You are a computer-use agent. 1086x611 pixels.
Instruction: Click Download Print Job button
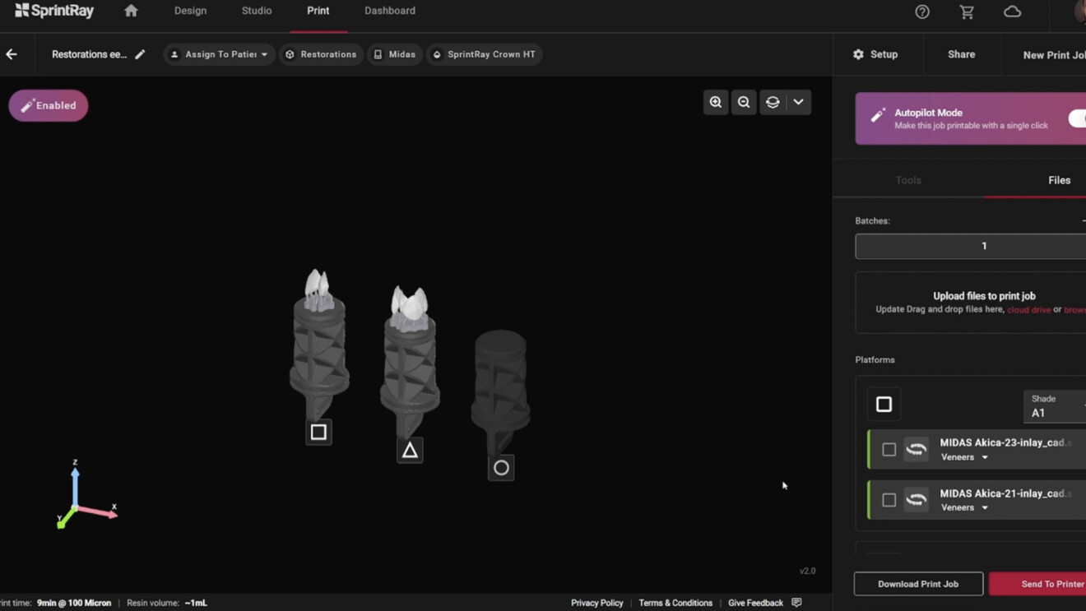coord(918,584)
